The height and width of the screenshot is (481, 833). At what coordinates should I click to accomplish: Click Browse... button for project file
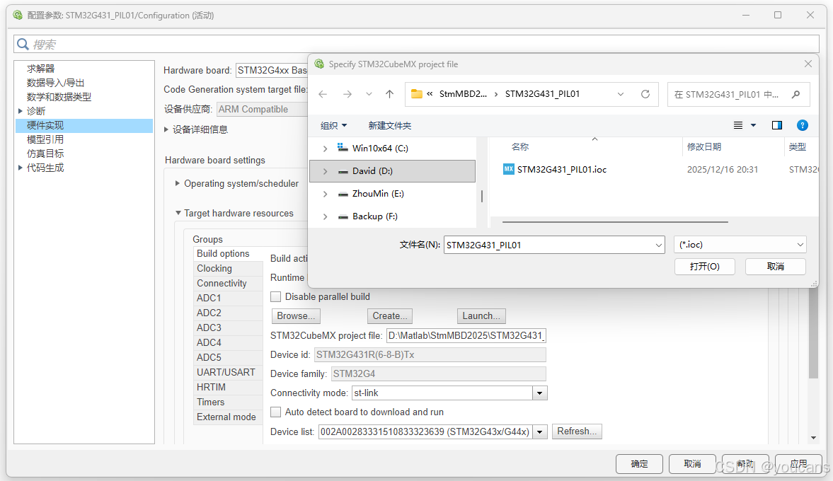295,316
